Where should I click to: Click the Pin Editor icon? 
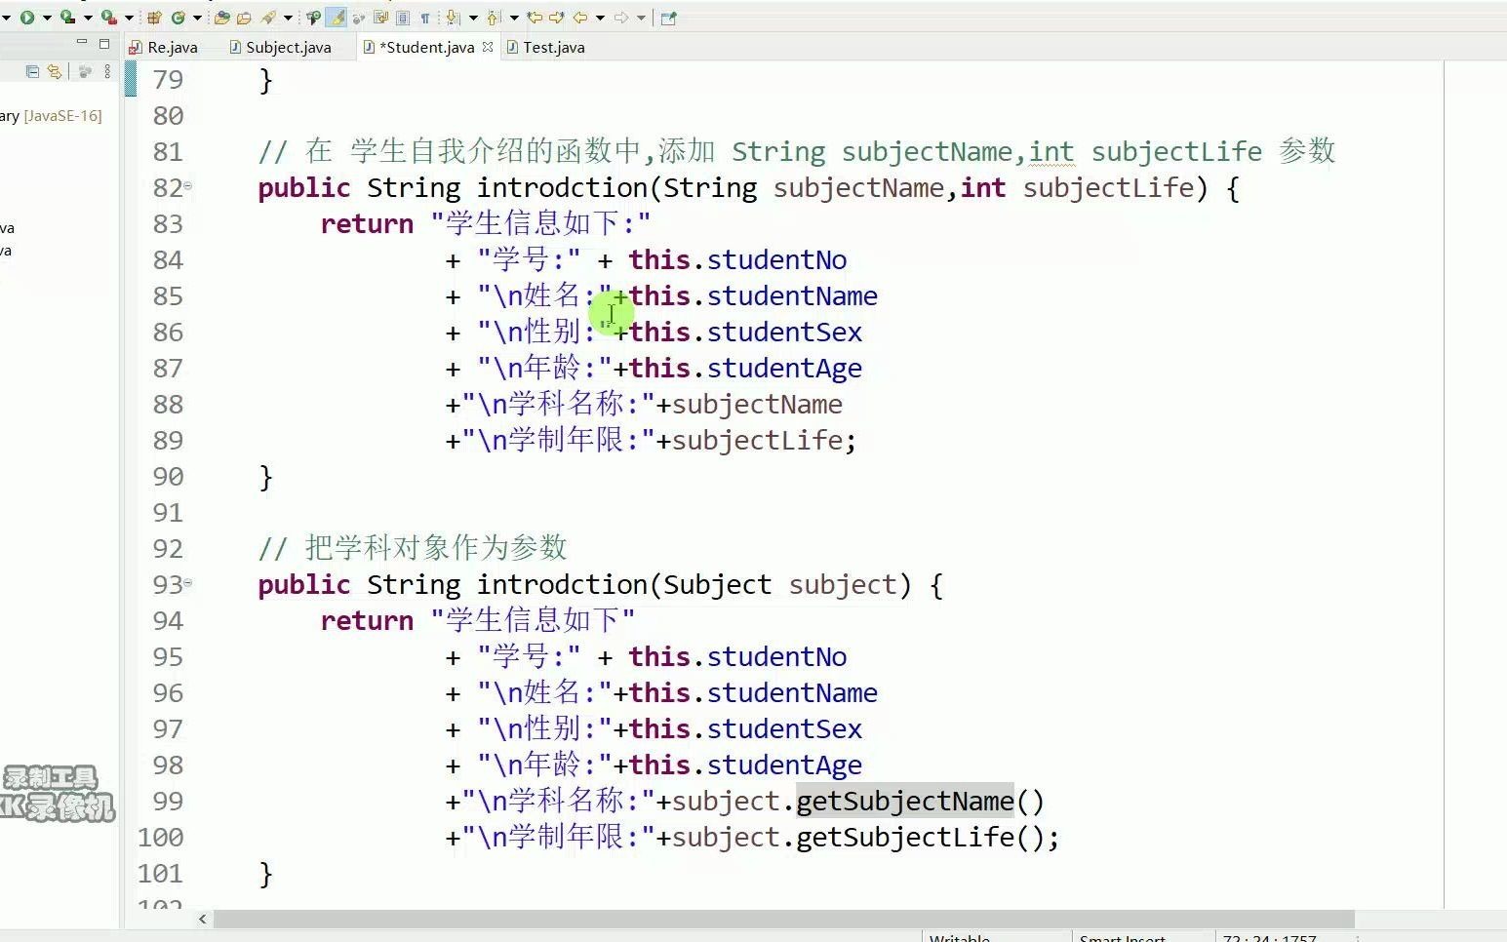(668, 18)
